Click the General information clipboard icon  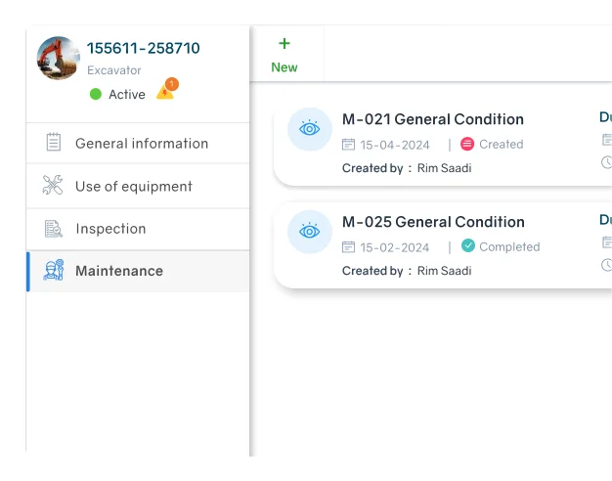pos(54,143)
